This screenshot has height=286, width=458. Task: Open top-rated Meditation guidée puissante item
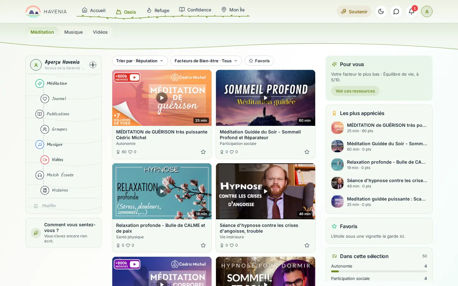379,201
